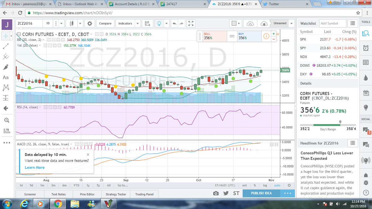This screenshot has width=372, height=209.
Task: Select the Aa text annotation tool
Action: point(6,77)
